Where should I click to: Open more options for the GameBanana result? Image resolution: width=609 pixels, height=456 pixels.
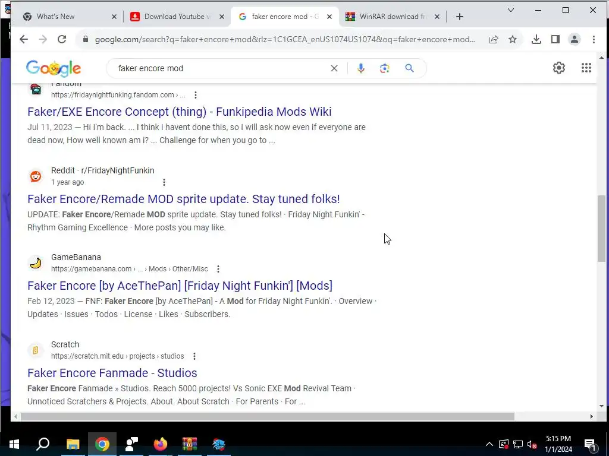click(x=218, y=269)
